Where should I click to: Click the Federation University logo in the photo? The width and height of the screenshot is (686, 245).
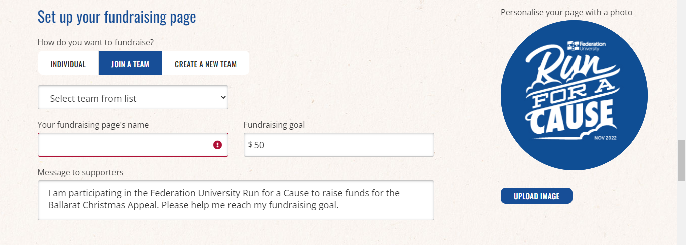pos(586,46)
